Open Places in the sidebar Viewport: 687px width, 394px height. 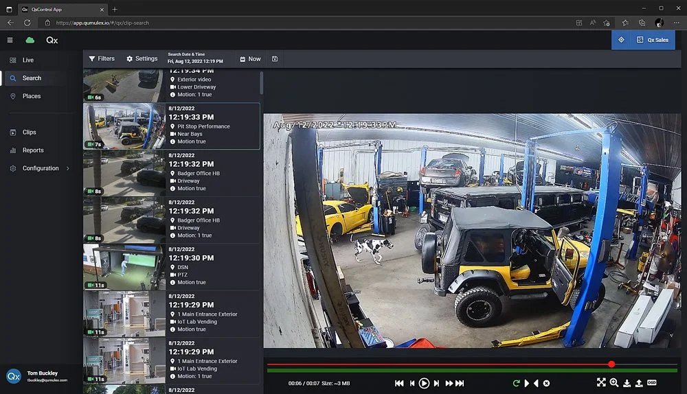(x=31, y=96)
